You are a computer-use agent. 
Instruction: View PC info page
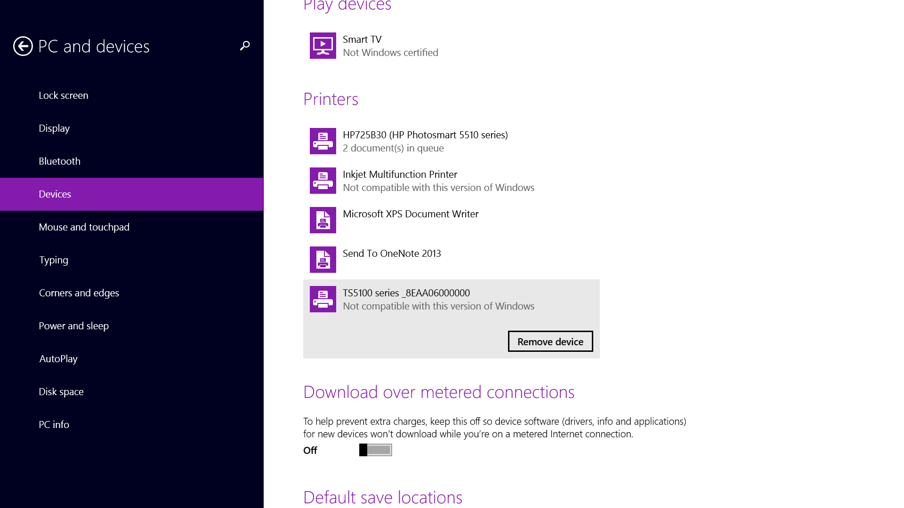(54, 425)
